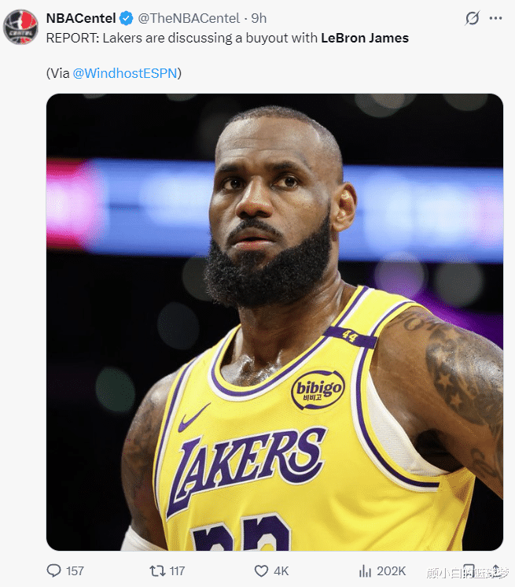Click the blue verified badge
Viewport: 515px width, 587px height.
click(x=125, y=18)
